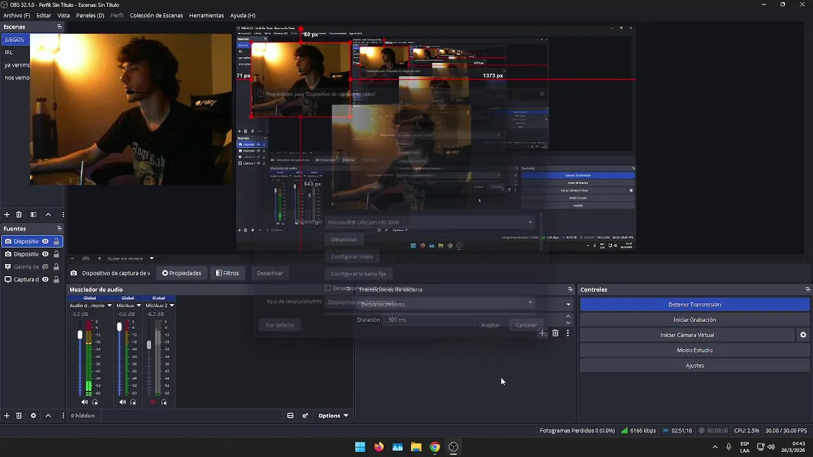Remove selected scene using Escenas trash icon

coord(19,215)
